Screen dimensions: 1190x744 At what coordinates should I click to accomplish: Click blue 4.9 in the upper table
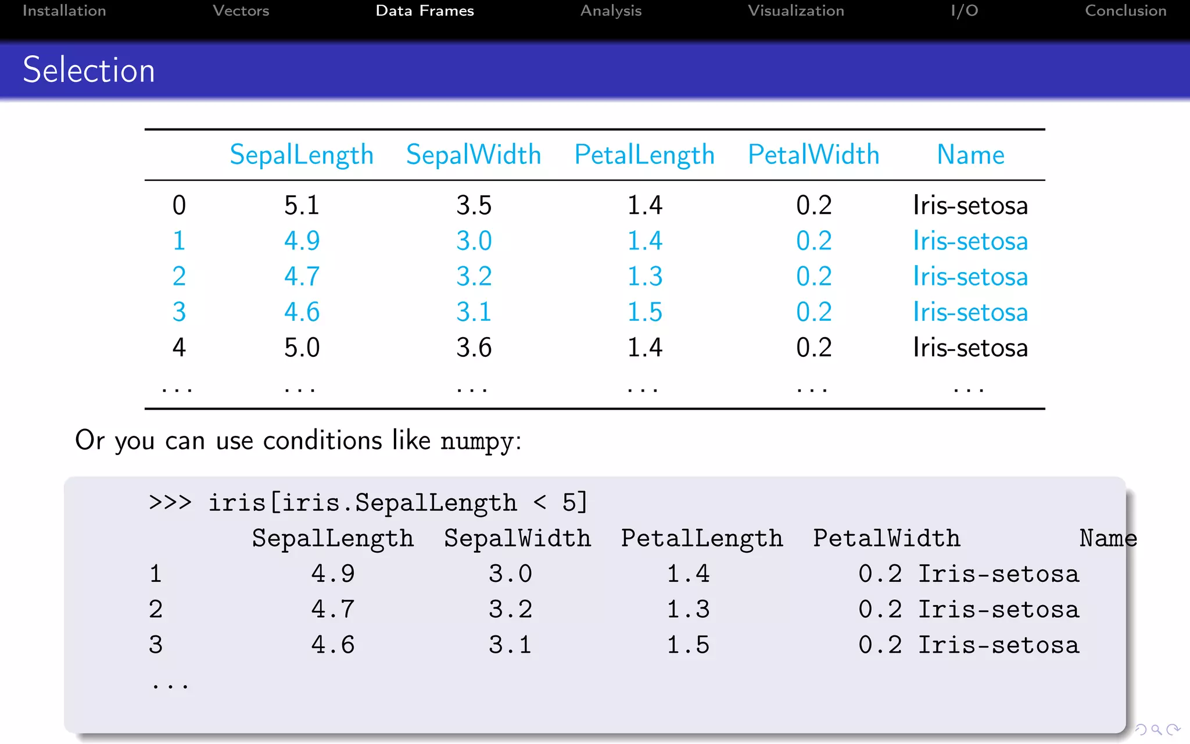(302, 241)
